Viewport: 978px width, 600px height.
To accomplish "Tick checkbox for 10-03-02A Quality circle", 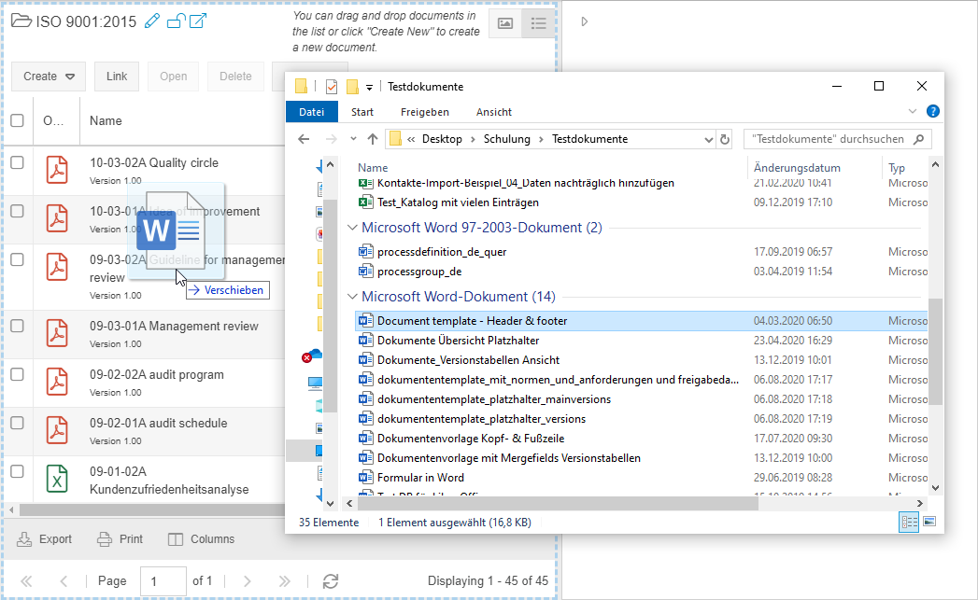I will click(17, 162).
